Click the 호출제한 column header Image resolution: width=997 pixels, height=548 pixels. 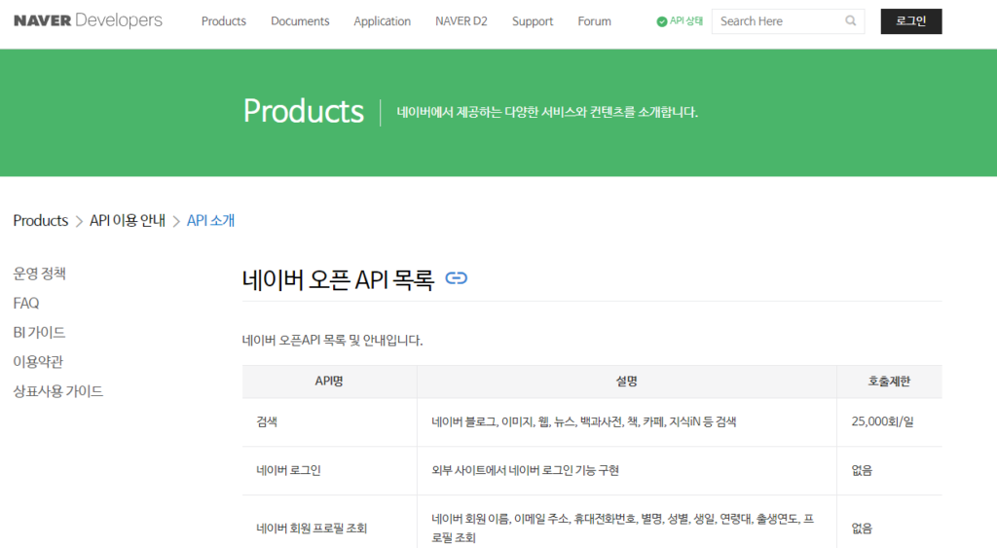(890, 382)
